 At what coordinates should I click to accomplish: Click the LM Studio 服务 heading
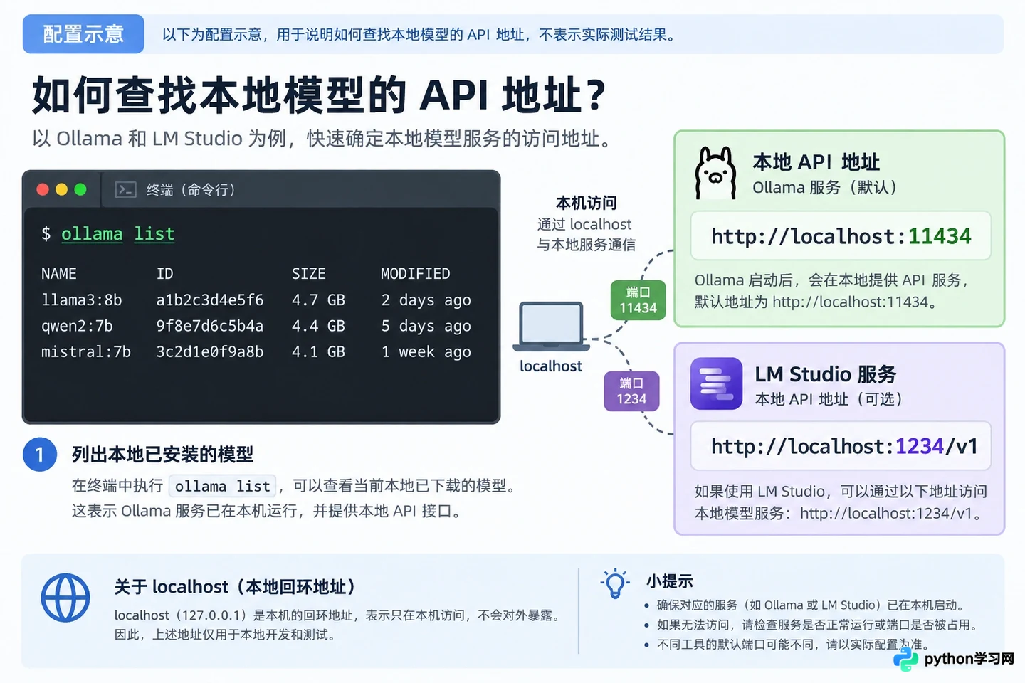[x=826, y=374]
